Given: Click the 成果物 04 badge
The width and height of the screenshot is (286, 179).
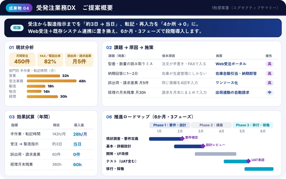Looking at the screenshot, I should tap(19, 8).
